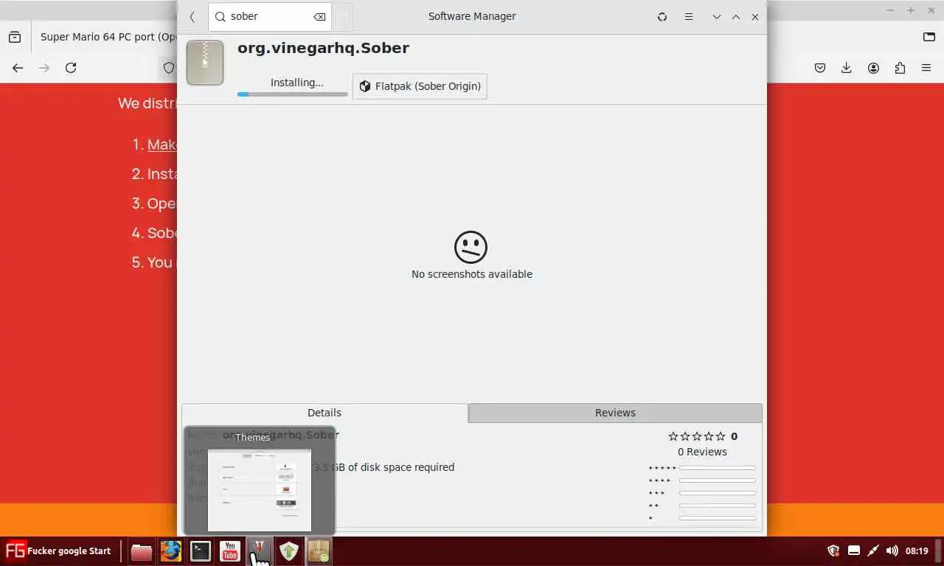The width and height of the screenshot is (944, 566).
Task: Open the terminal from taskbar
Action: point(201,551)
